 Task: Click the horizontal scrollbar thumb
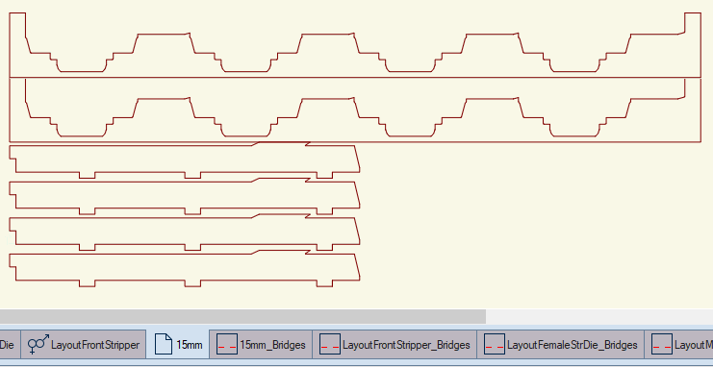click(242, 317)
